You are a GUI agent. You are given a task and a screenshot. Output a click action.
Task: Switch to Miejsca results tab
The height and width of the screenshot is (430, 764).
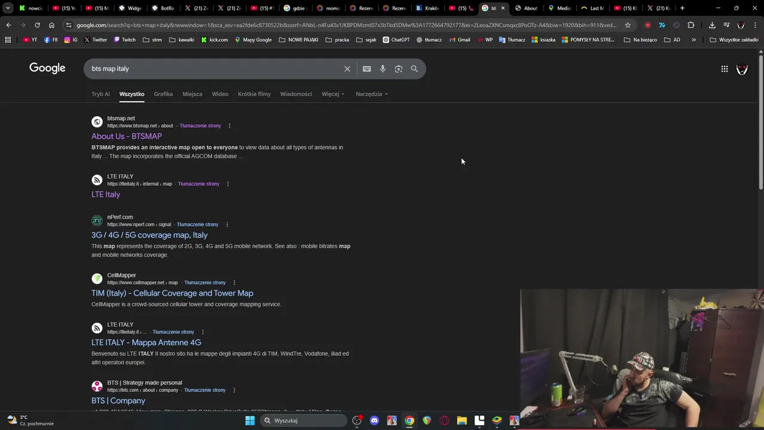192,94
